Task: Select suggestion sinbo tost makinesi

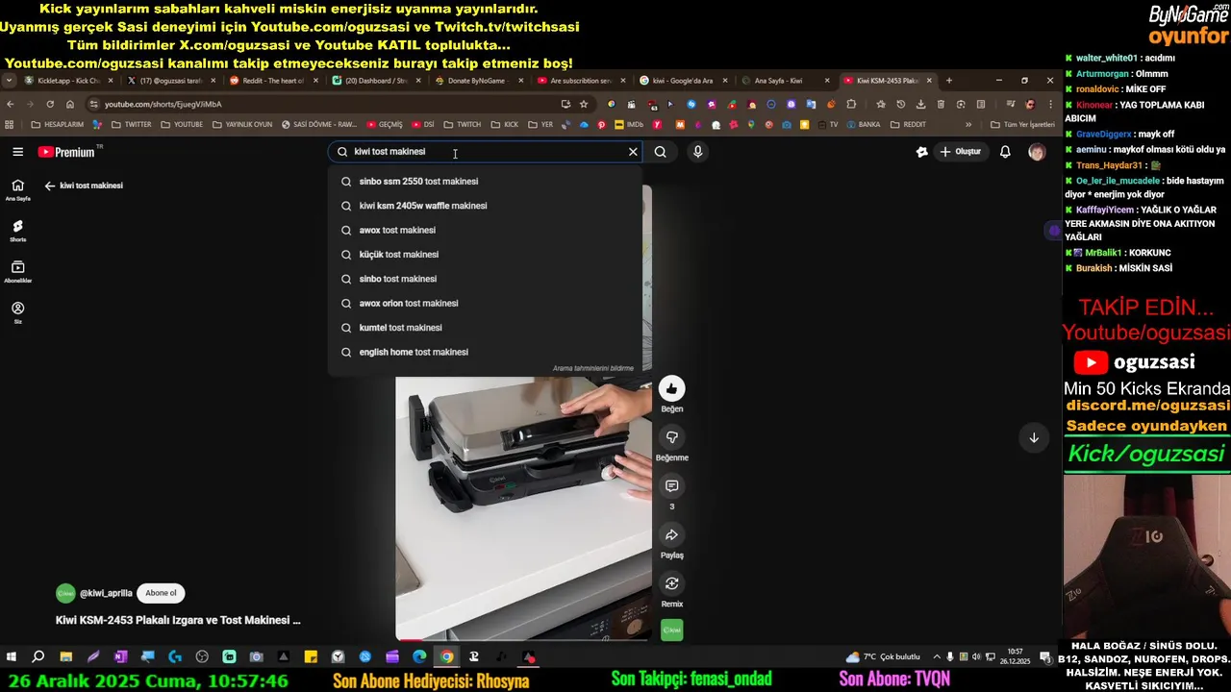Action: [x=485, y=279]
